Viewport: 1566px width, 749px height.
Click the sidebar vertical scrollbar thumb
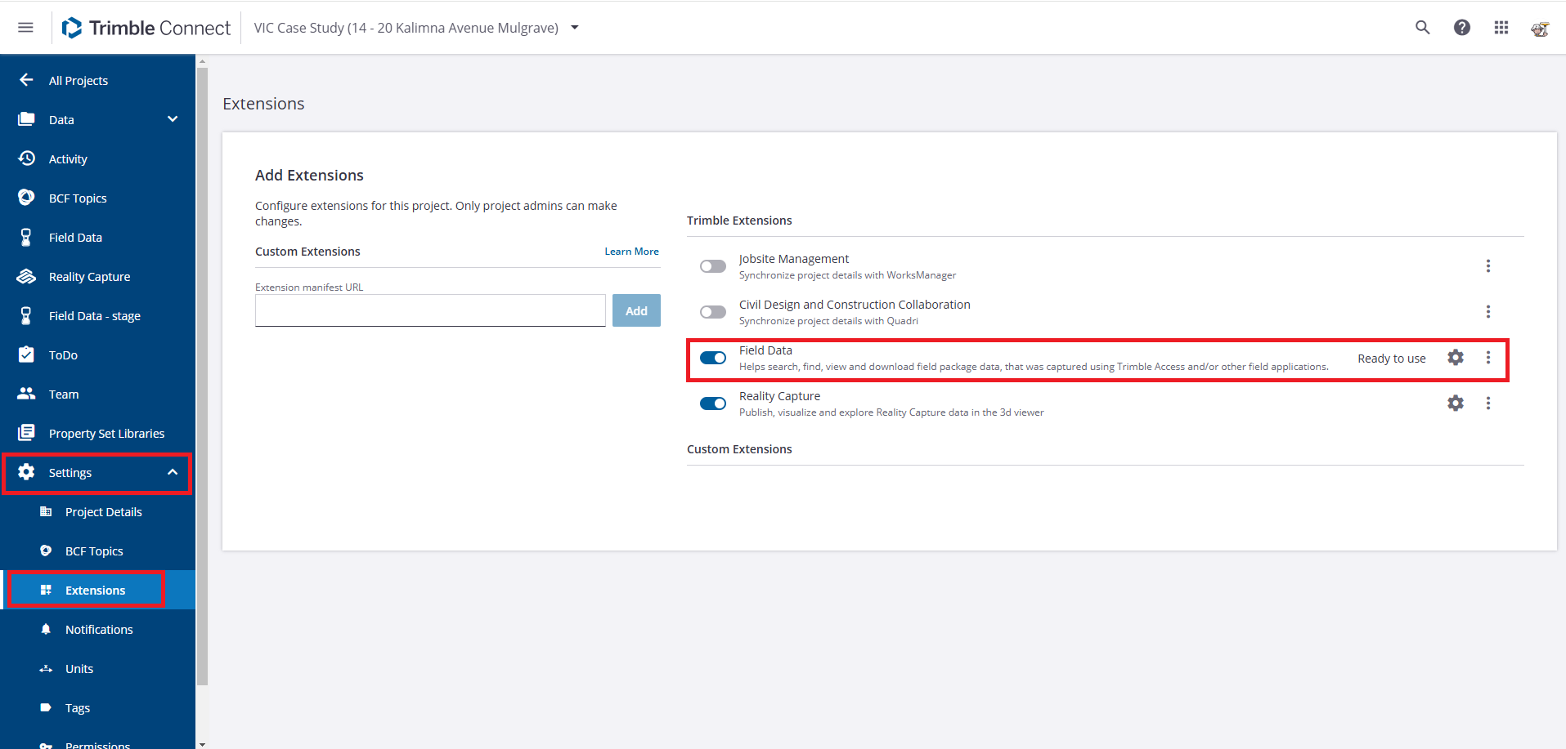202,377
